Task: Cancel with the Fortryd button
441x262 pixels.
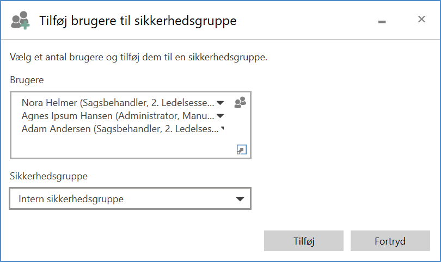Action: tap(390, 241)
